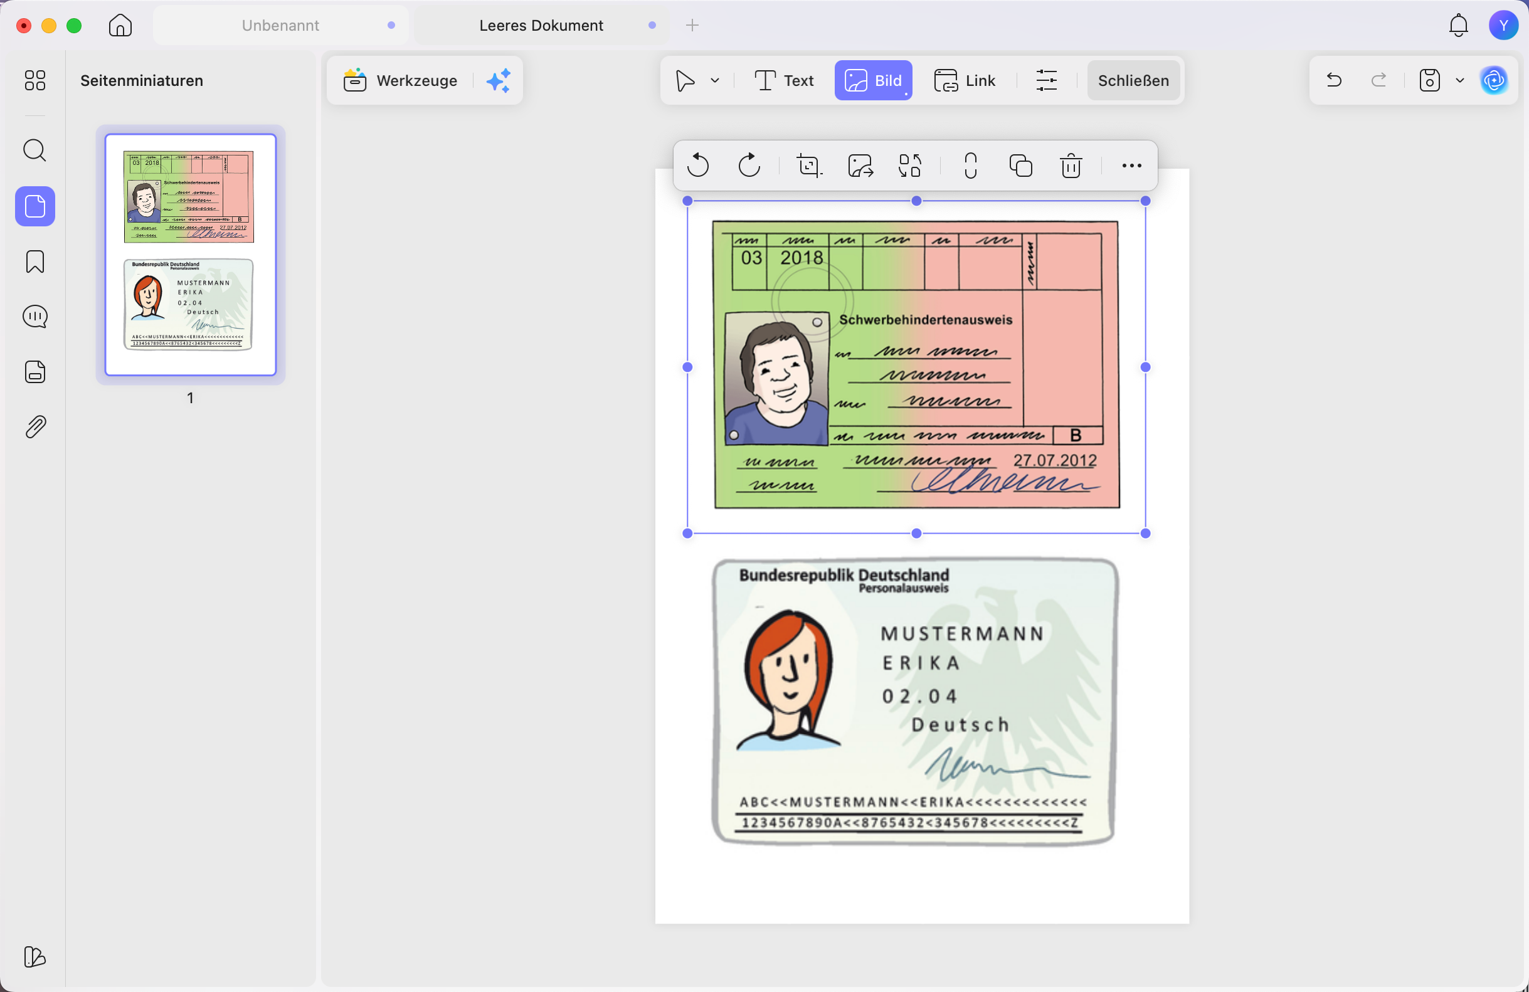Switch to the Unbenannt tab
The height and width of the screenshot is (992, 1529).
coord(281,26)
